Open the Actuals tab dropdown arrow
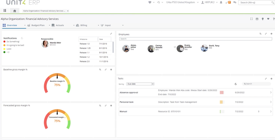The image size is (275, 140). [74, 25]
